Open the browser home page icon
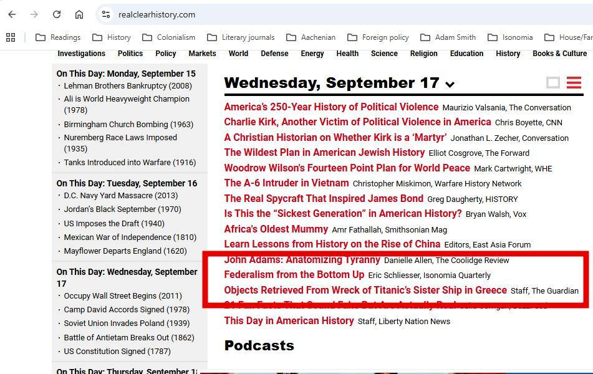The height and width of the screenshot is (374, 593). tap(79, 14)
